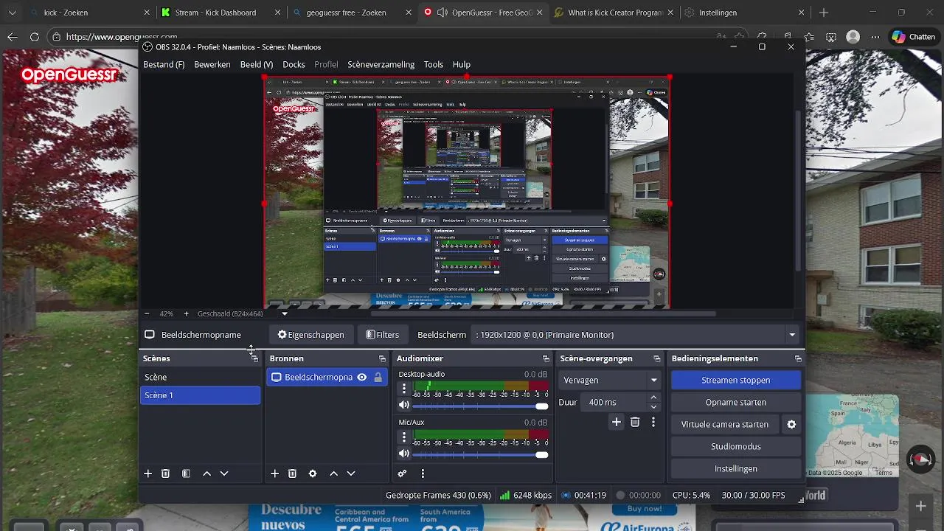Toggle Studiomodus on

[x=735, y=446]
